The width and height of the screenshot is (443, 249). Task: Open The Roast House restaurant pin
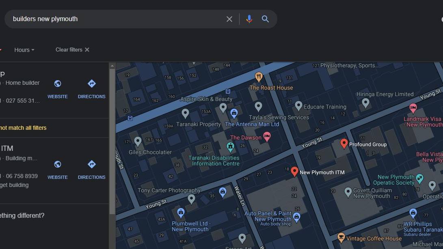pyautogui.click(x=259, y=77)
